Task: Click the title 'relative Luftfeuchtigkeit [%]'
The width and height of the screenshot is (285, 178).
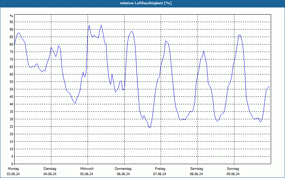Action: (146, 3)
